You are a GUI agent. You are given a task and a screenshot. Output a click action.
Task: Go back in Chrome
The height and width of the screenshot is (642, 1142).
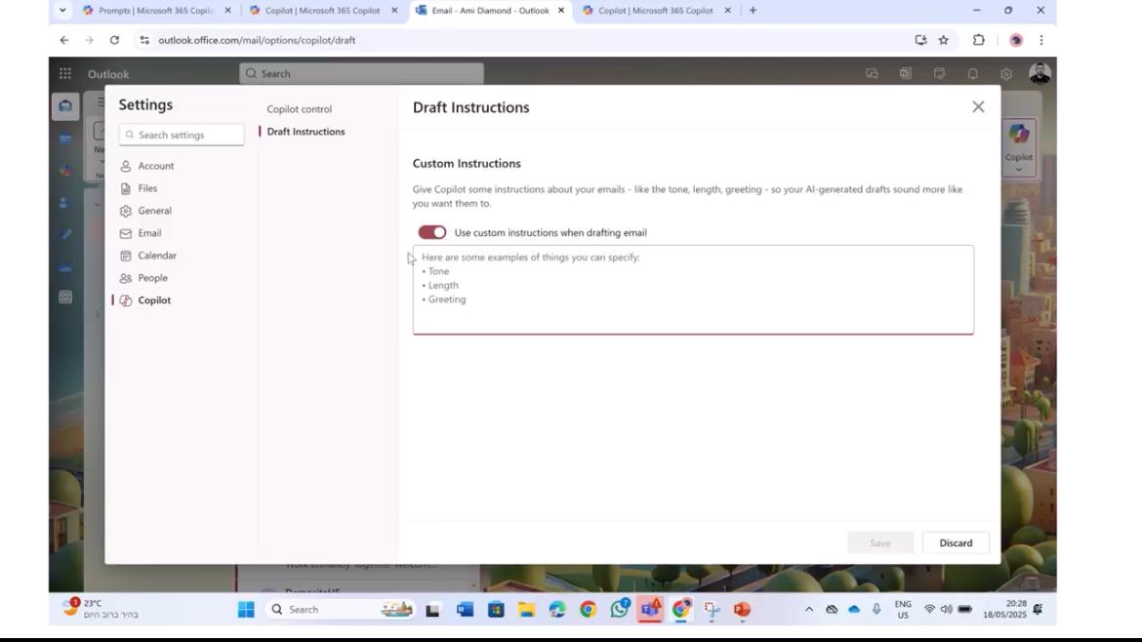[64, 40]
